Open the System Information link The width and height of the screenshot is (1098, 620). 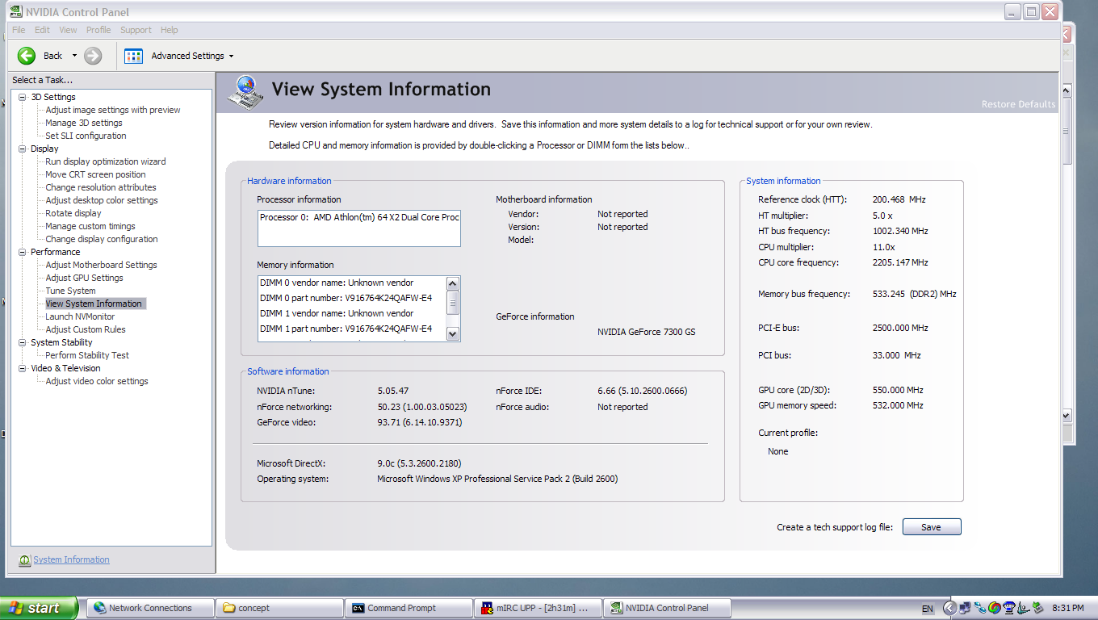click(x=71, y=560)
